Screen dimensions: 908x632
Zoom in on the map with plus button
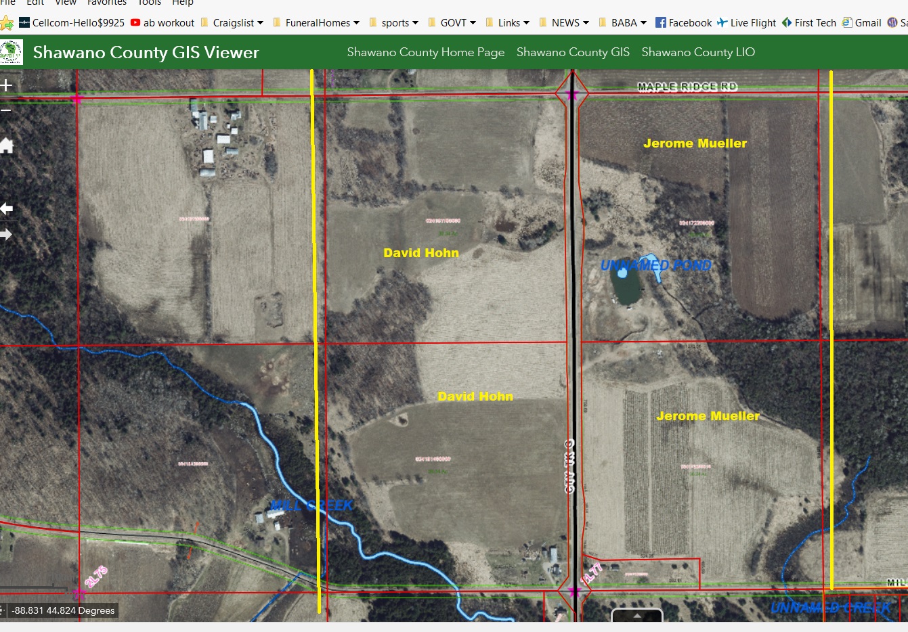click(7, 85)
